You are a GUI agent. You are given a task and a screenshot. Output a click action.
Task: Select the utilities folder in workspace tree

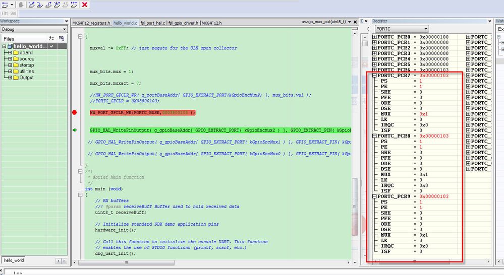(26, 71)
